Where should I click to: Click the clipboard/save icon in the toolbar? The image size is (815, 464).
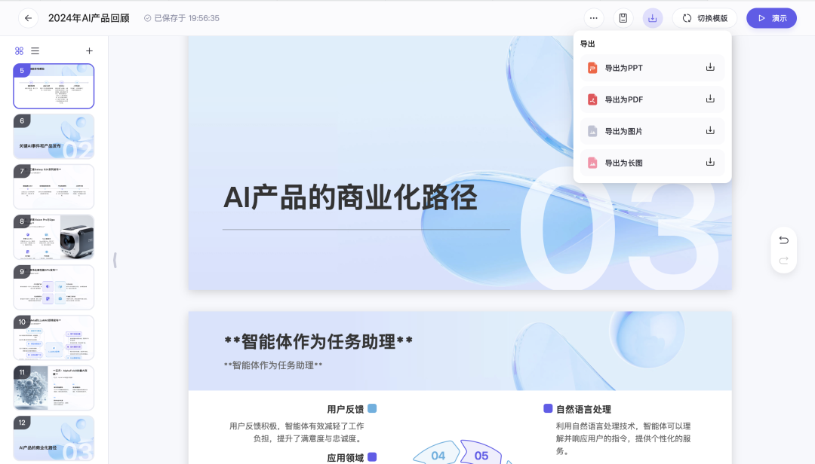[623, 17]
